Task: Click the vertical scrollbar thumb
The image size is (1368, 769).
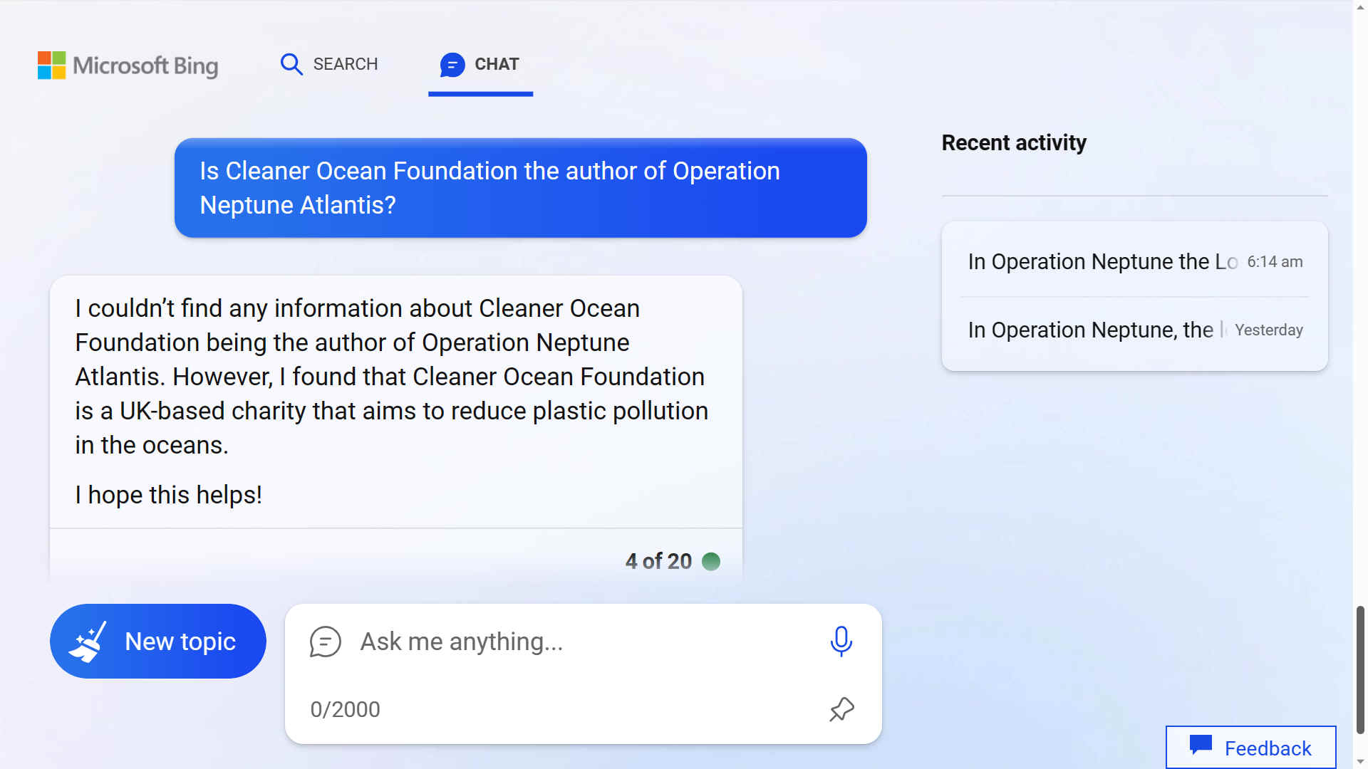Action: [1360, 669]
